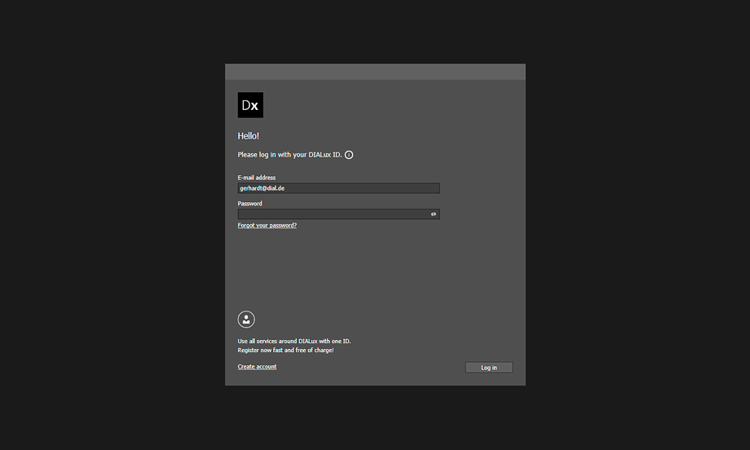Image resolution: width=750 pixels, height=450 pixels.
Task: Select the 'Password' field label
Action: (249, 204)
